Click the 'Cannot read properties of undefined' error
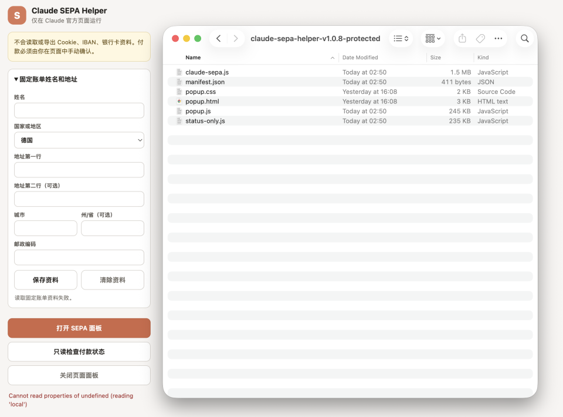563x417 pixels. point(71,400)
